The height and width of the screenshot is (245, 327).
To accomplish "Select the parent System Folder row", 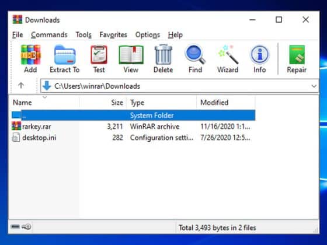I will (134, 116).
